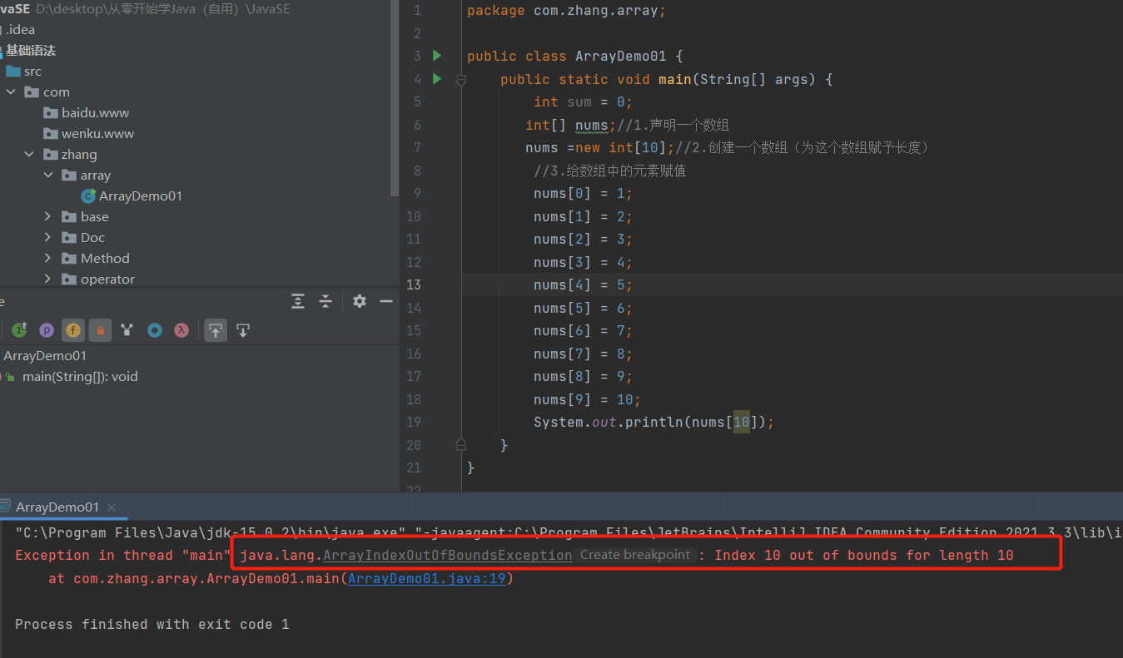Click the green lock icon beside main(String[])

coord(10,377)
